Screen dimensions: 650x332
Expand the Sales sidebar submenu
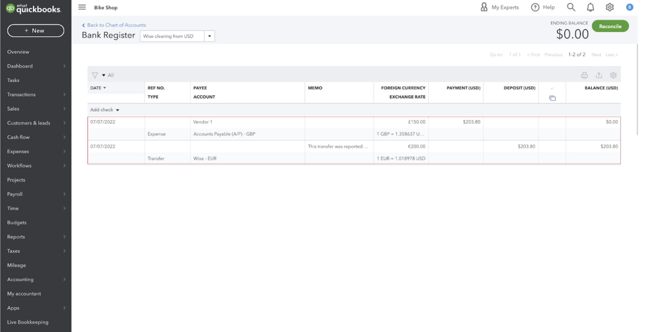click(x=64, y=109)
